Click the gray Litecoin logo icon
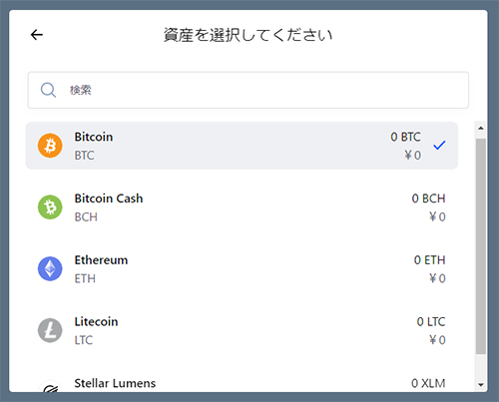 click(x=50, y=330)
